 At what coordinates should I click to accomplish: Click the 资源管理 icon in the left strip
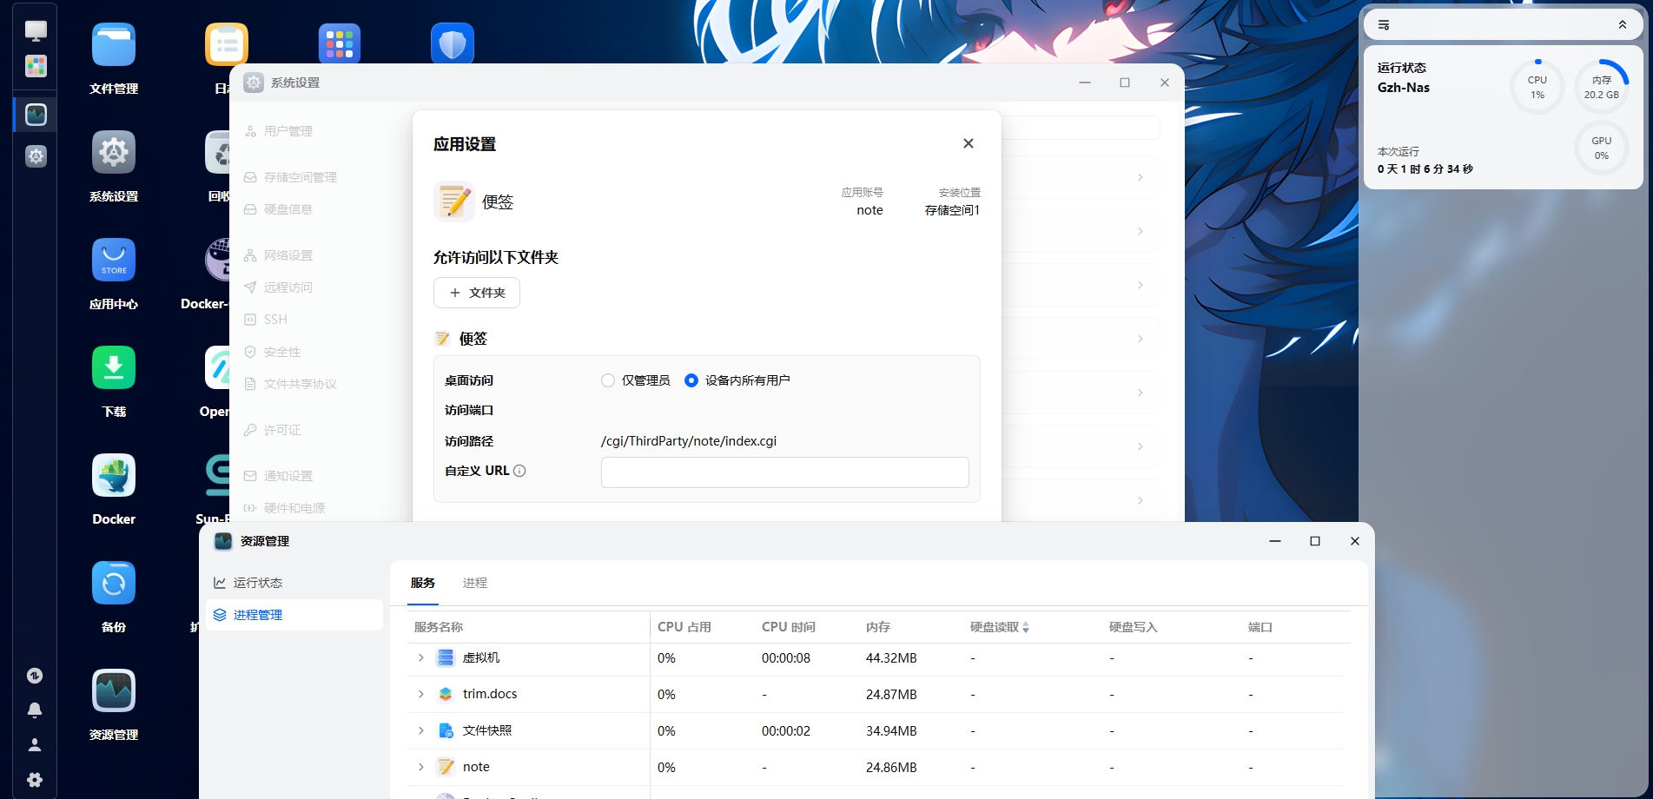point(35,114)
